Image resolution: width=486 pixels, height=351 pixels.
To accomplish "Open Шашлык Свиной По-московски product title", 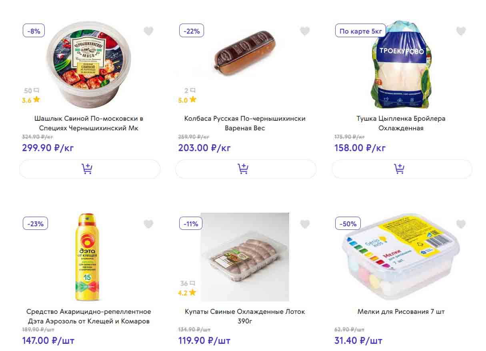I will click(89, 123).
